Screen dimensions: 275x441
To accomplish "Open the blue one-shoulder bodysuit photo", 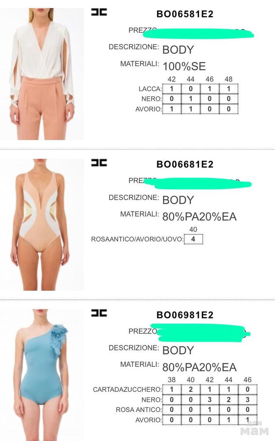I will [x=42, y=375].
